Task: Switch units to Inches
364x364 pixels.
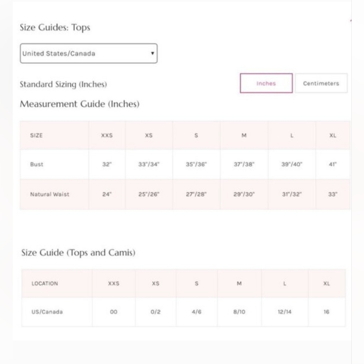Action: [x=266, y=83]
